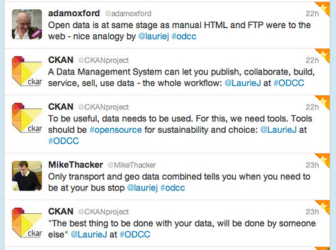The height and width of the screenshot is (250, 336).
Task: Unfavorite MikeThacker's tweet via star corner
Action: [324, 160]
